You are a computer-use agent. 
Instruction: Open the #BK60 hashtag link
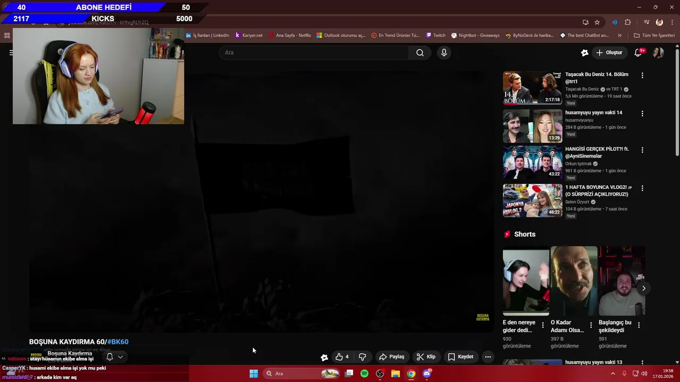(118, 342)
